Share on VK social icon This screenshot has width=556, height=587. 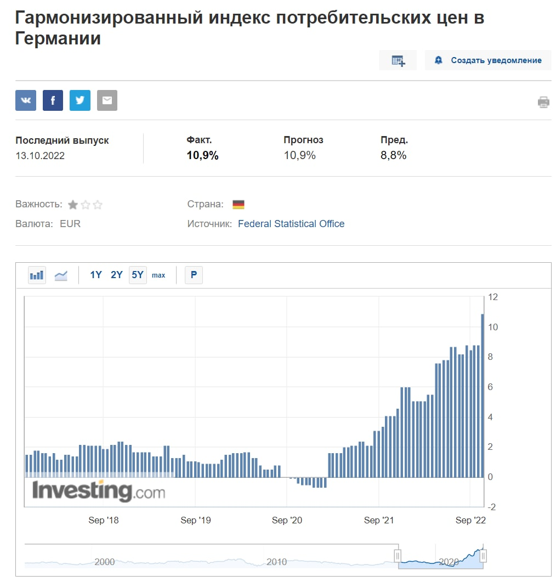point(26,100)
